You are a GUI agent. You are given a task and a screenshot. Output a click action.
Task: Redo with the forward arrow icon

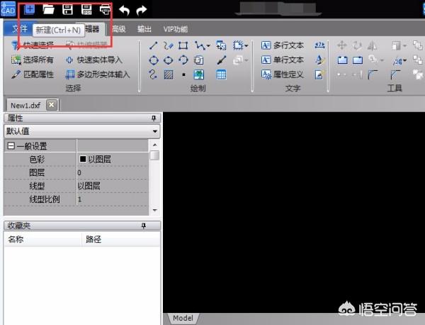click(x=142, y=10)
